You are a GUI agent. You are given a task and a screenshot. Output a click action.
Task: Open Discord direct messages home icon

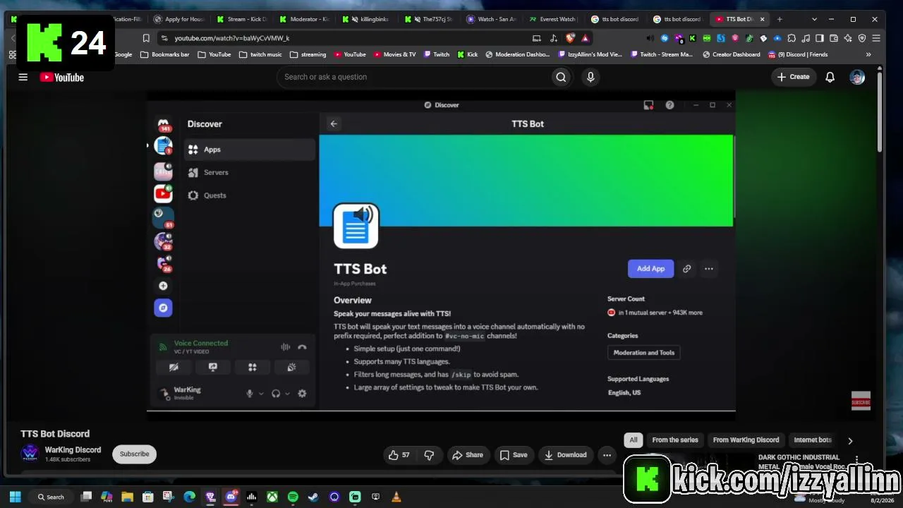163,124
